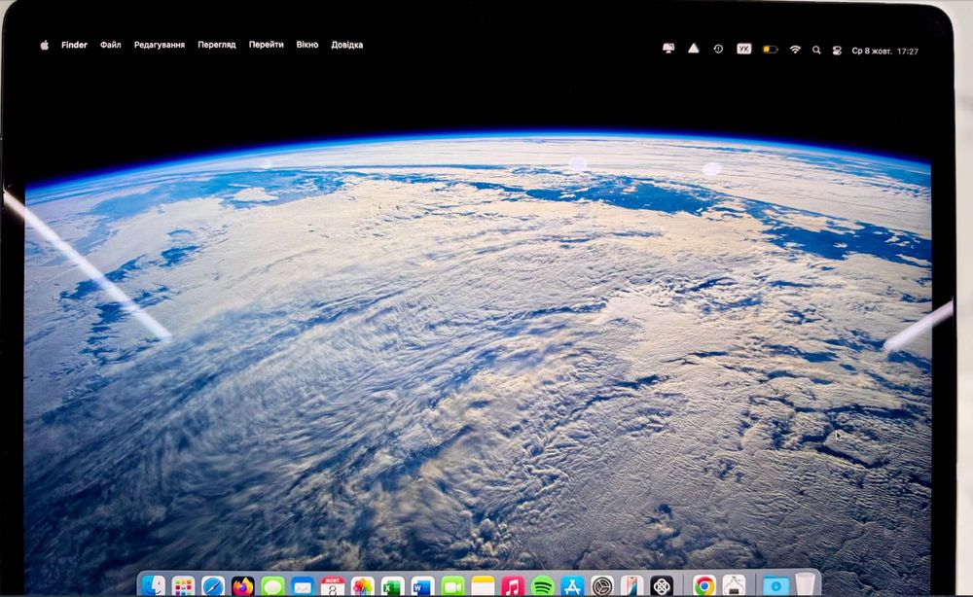
Task: Open Calendar from the Dock
Action: [x=333, y=586]
